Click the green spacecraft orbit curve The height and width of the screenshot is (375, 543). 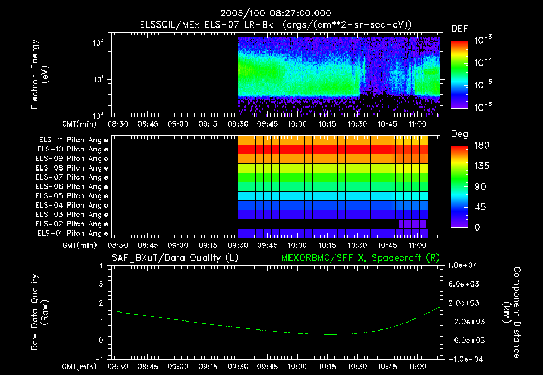pos(276,328)
